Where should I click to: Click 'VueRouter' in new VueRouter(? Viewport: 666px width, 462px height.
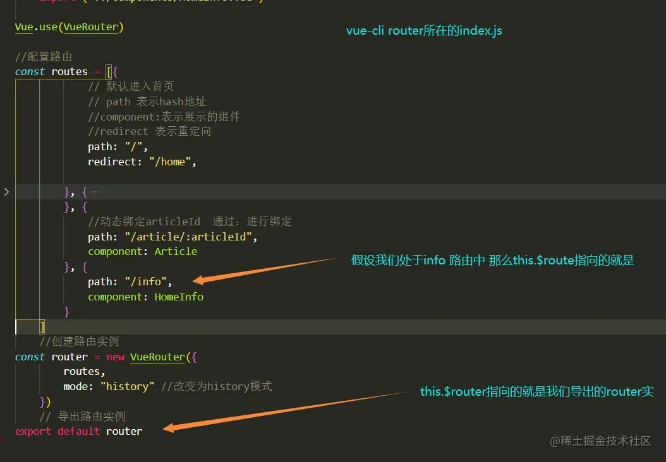[157, 357]
